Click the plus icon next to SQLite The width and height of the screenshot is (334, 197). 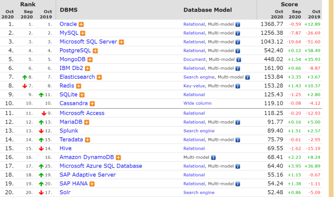click(82, 95)
